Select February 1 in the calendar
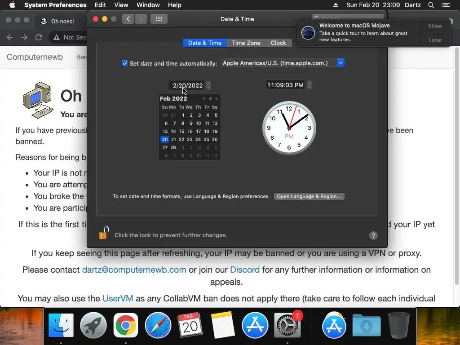This screenshot has width=460, height=345. click(x=183, y=115)
